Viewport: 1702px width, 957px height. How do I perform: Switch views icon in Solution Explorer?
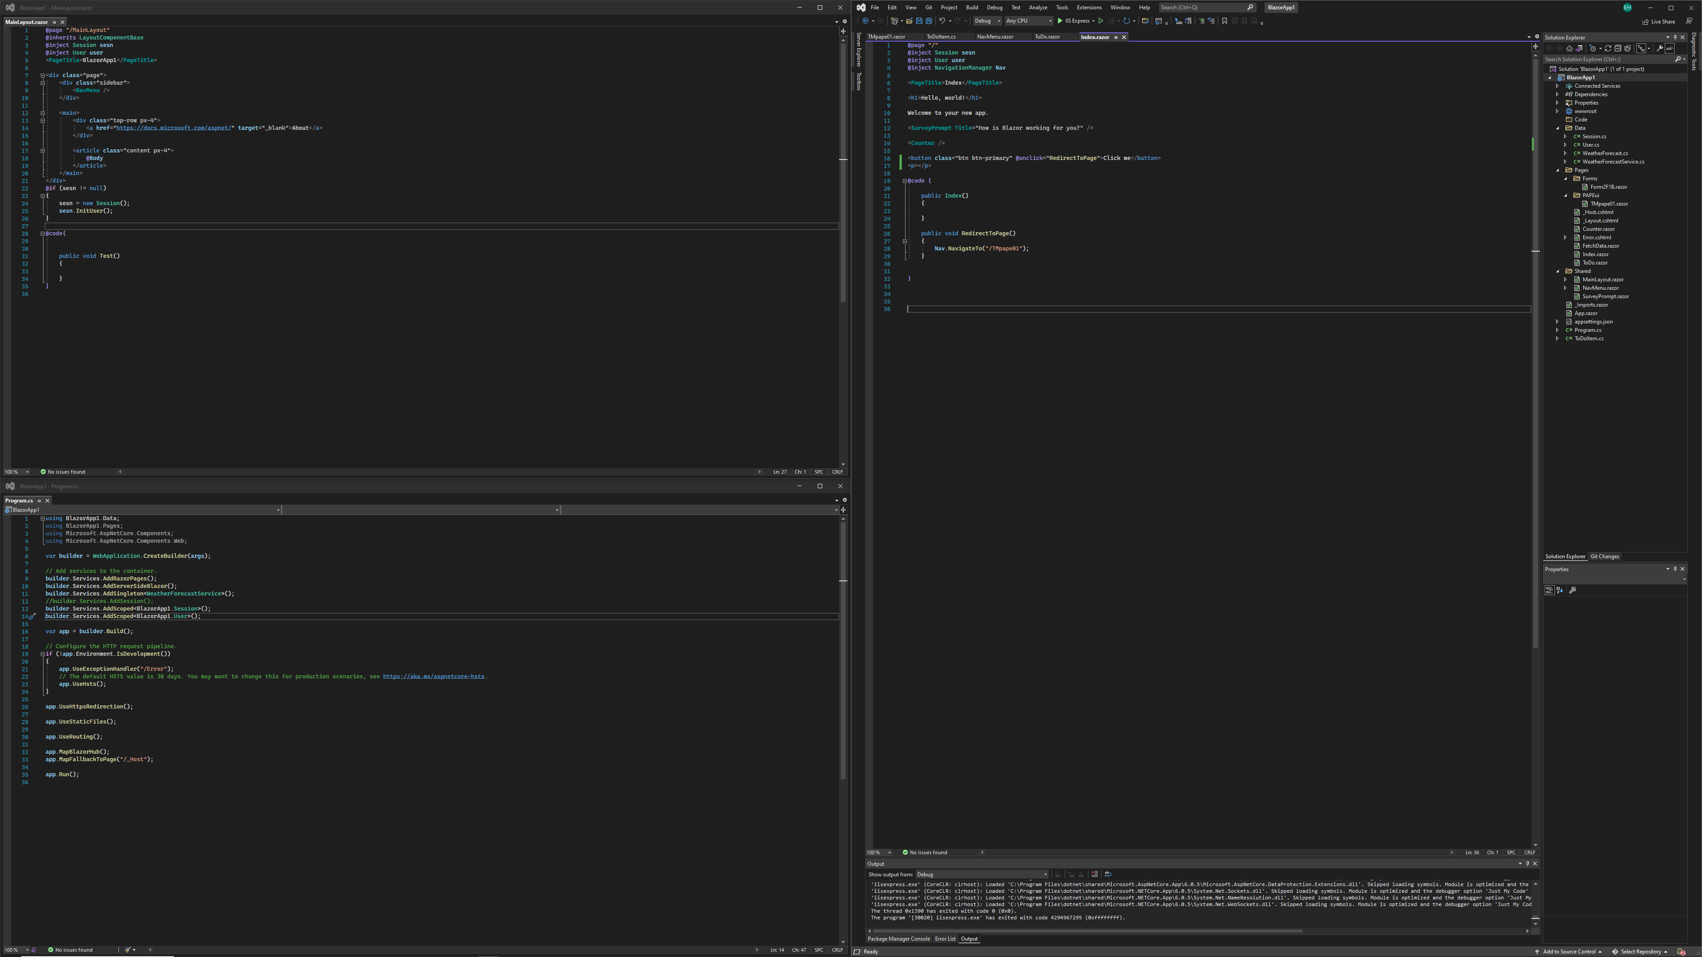[1579, 49]
